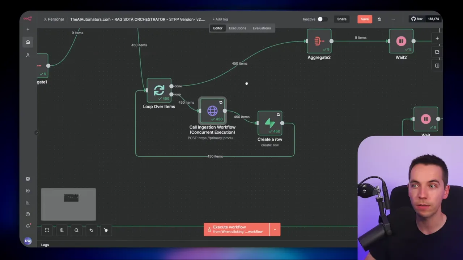Switch to the Evaluations tab
Image resolution: width=463 pixels, height=260 pixels.
coord(262,28)
